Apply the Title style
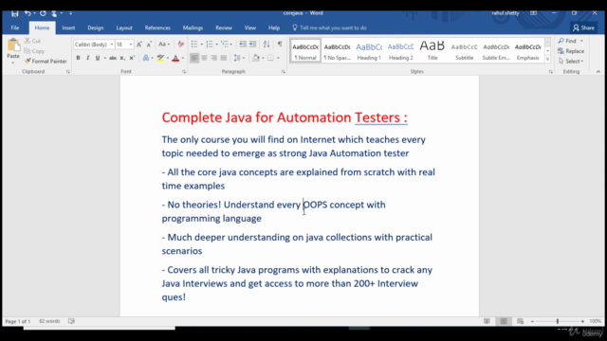This screenshot has height=341, width=607. 432,50
